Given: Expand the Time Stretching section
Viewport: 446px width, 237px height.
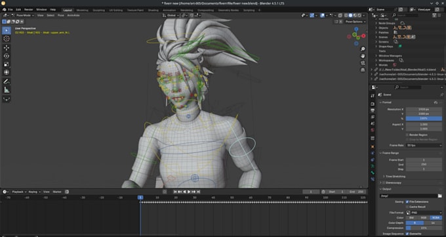Looking at the screenshot, I should click(384, 177).
